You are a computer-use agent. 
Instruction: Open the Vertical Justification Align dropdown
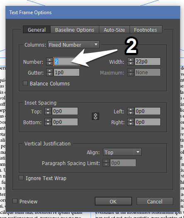point(122,152)
